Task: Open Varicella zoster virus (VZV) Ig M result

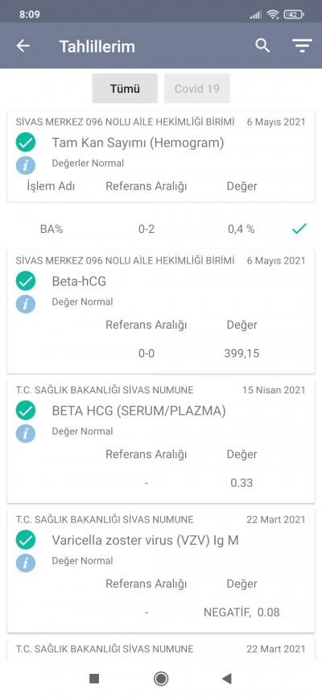Action: (161, 570)
